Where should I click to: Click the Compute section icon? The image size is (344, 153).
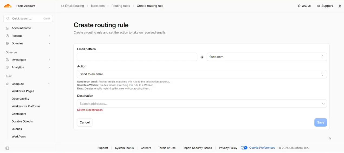[7, 84]
